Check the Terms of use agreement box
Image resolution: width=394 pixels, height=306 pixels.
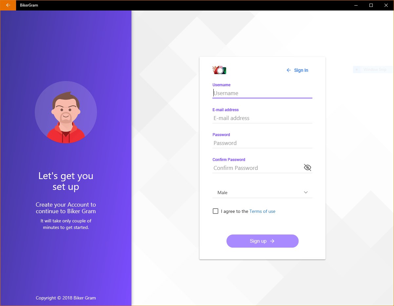coord(215,211)
